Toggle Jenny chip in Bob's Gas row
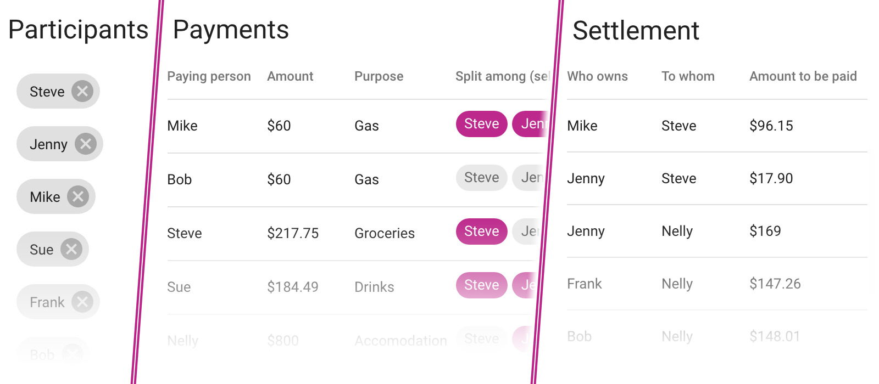 (530, 178)
